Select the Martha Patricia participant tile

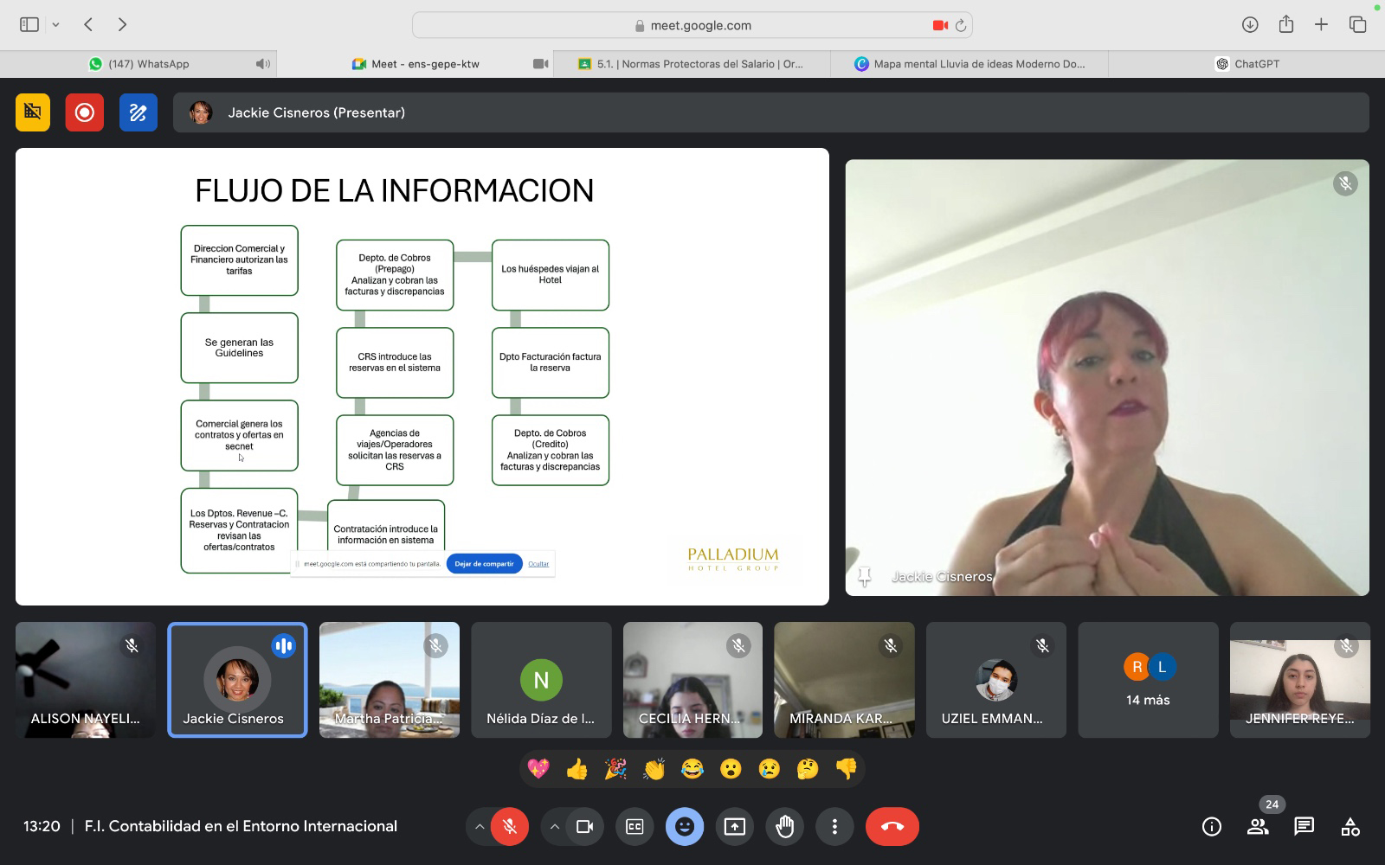(x=389, y=680)
